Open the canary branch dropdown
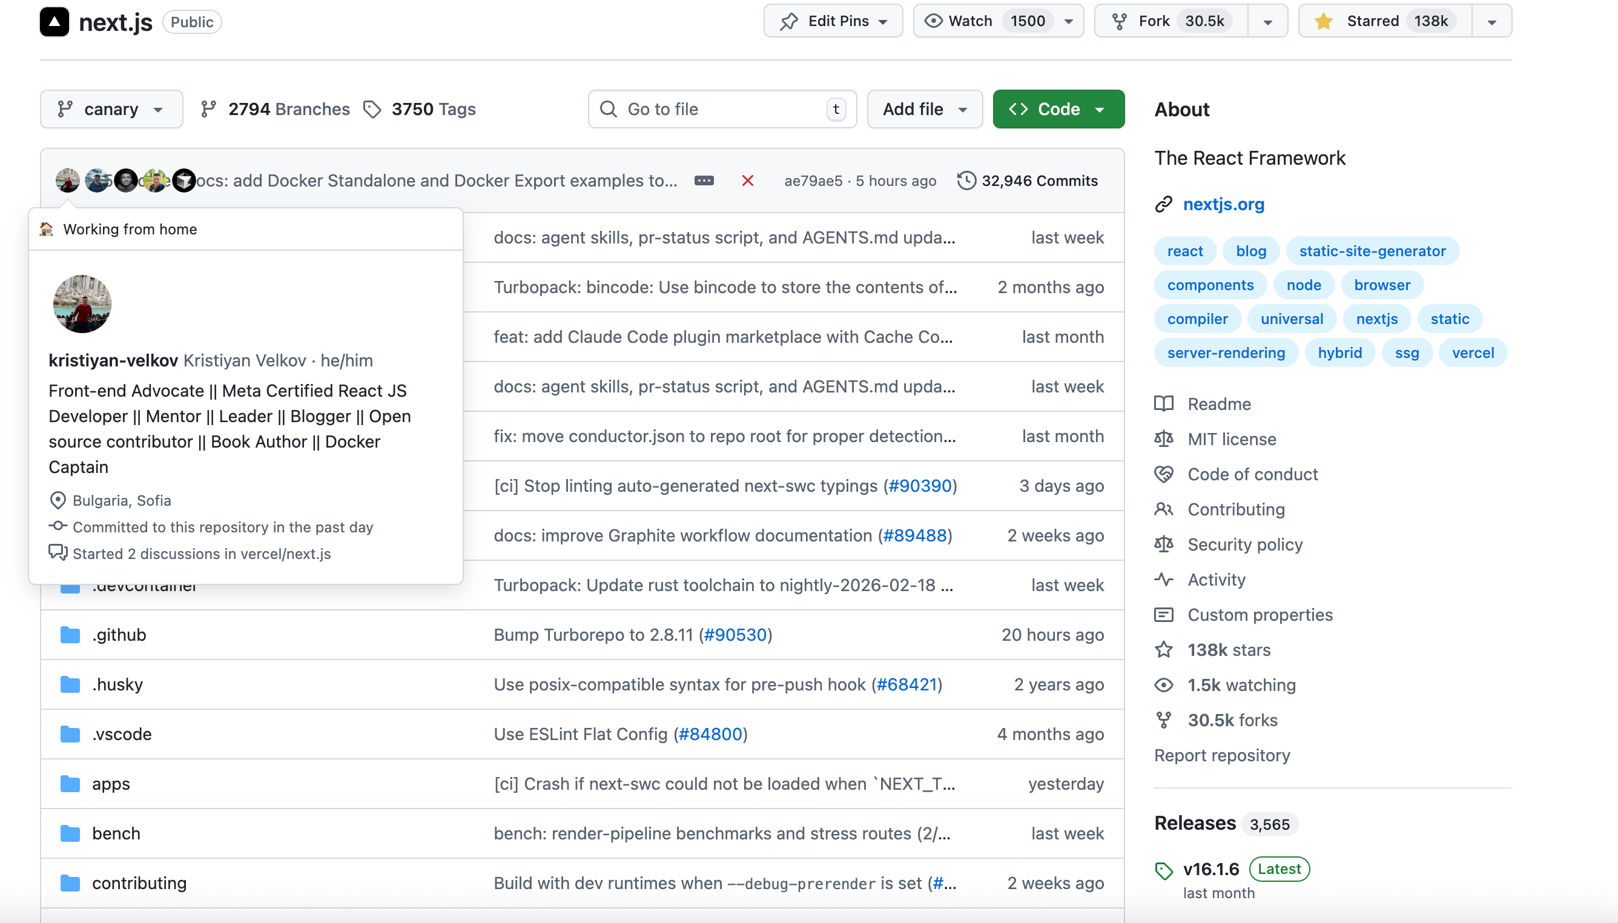 pyautogui.click(x=111, y=109)
